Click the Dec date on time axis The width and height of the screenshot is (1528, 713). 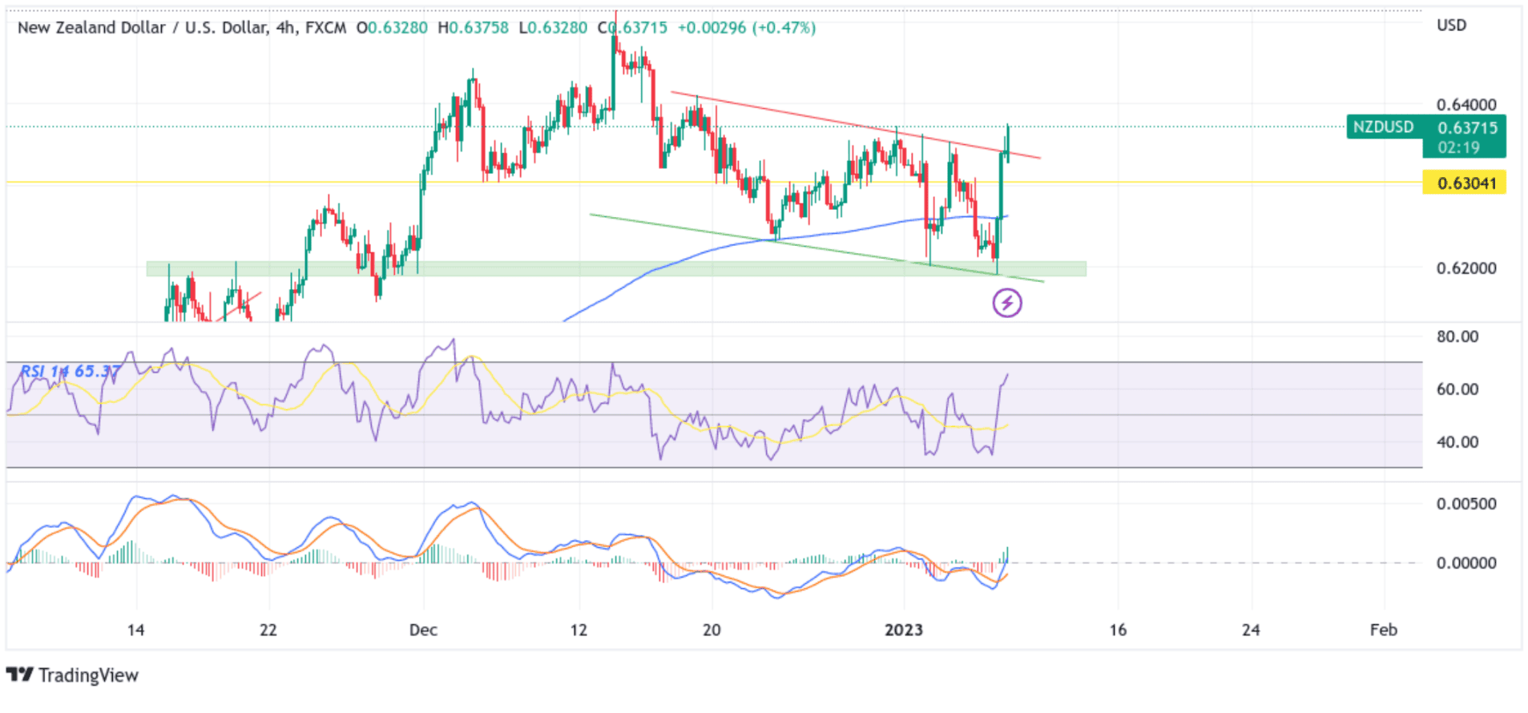pyautogui.click(x=423, y=630)
